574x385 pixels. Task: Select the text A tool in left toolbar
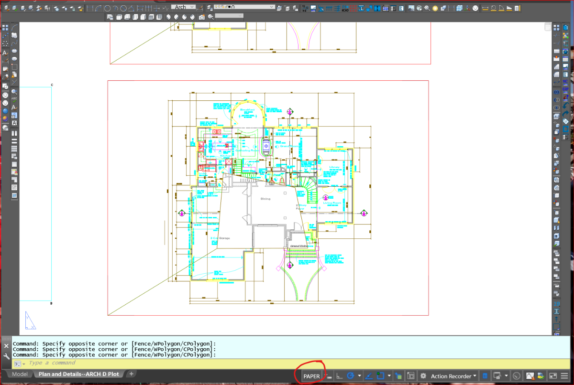click(x=5, y=53)
